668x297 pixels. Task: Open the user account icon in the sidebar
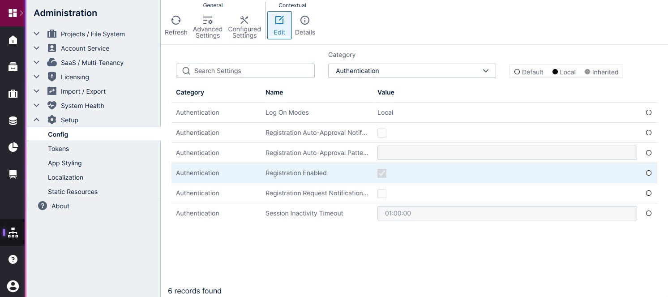click(13, 286)
